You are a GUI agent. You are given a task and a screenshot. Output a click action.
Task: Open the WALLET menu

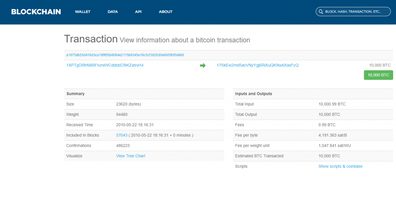point(83,12)
